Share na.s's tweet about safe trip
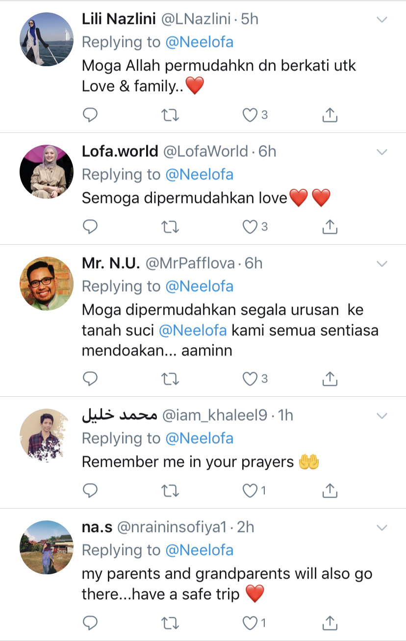406x641 pixels. (330, 623)
